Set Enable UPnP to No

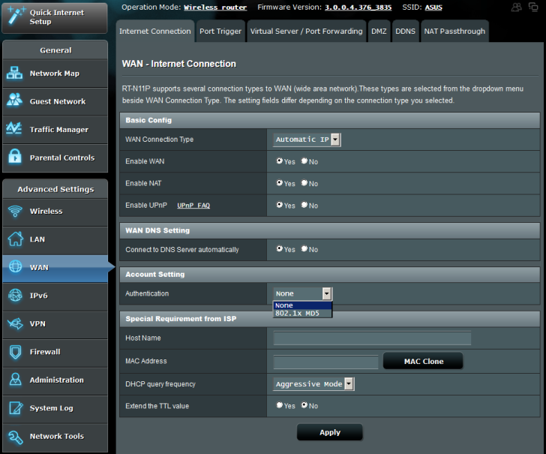coord(304,205)
